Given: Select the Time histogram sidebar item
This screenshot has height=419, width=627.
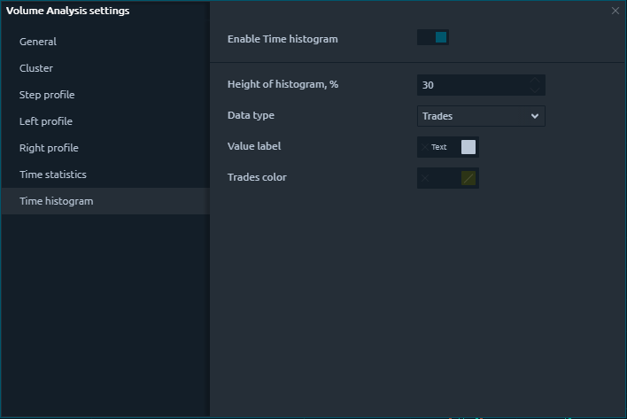Looking at the screenshot, I should [x=56, y=201].
